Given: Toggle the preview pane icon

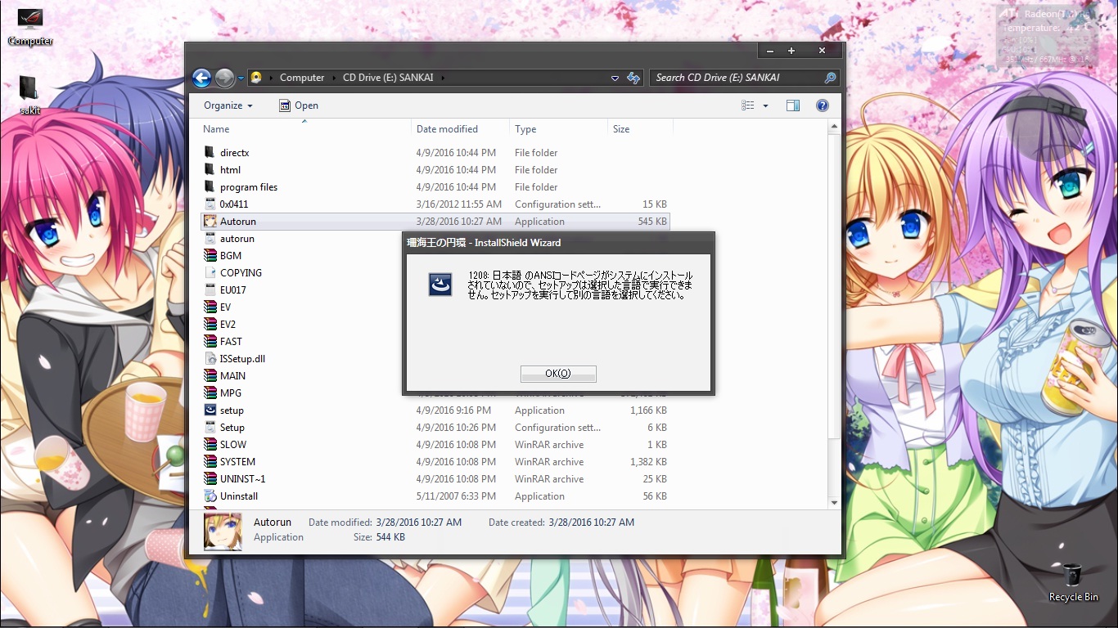Looking at the screenshot, I should [792, 105].
